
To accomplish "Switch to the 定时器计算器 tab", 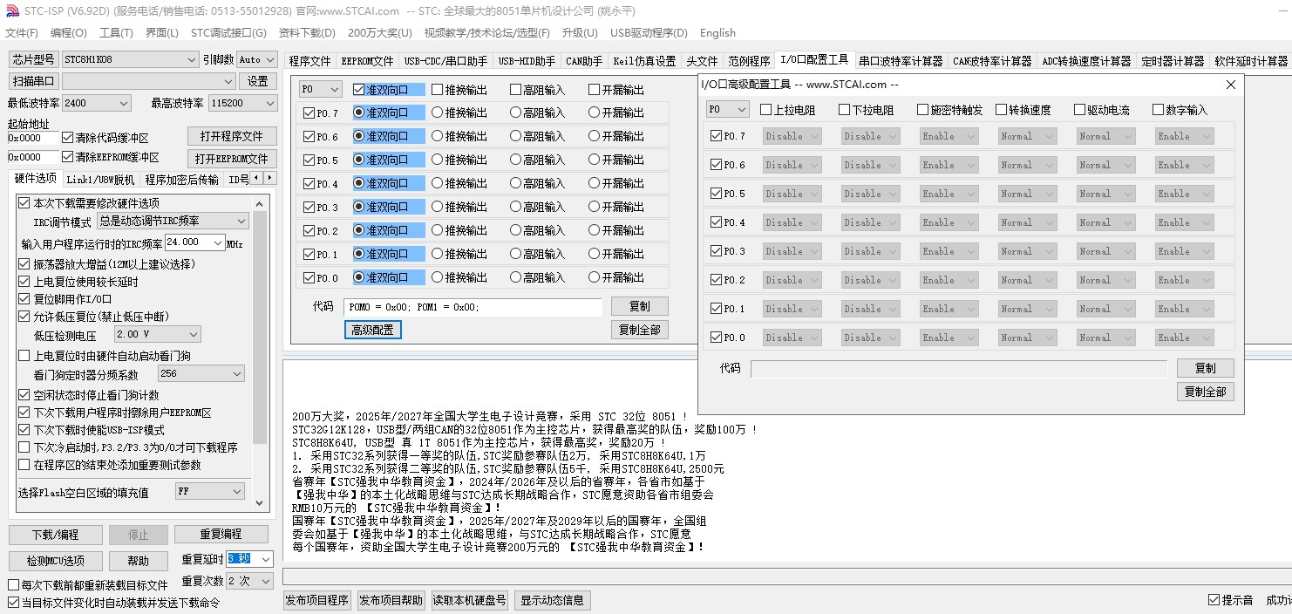I will [1173, 61].
